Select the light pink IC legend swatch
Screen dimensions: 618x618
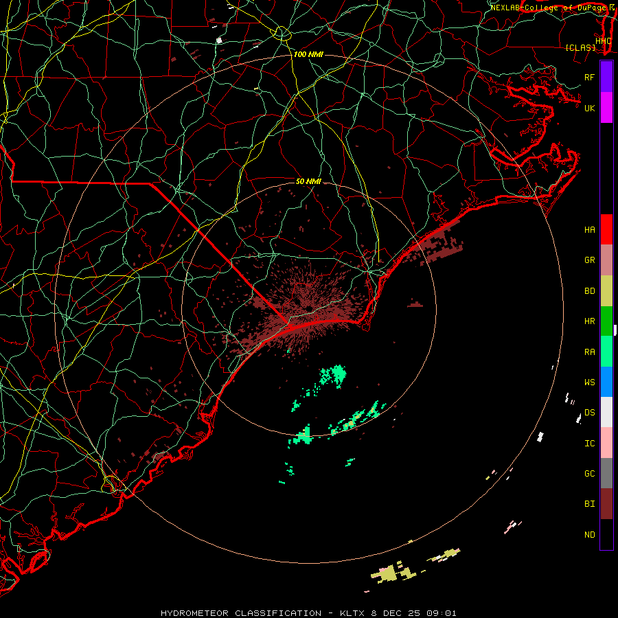tap(606, 443)
